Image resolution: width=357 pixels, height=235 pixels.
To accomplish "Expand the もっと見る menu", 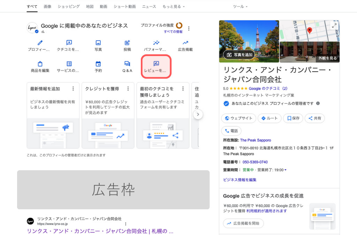I will click(x=172, y=6).
